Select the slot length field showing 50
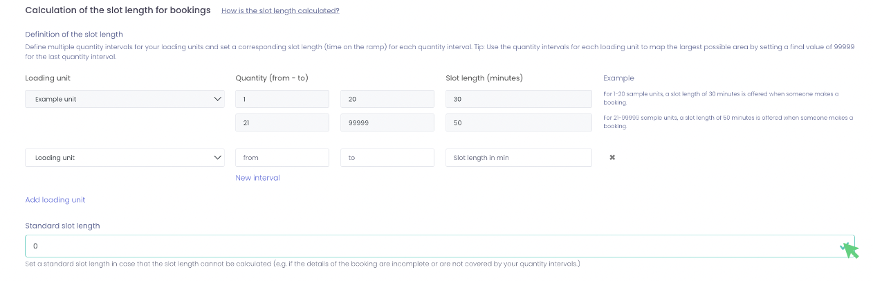The width and height of the screenshot is (873, 281). point(518,123)
